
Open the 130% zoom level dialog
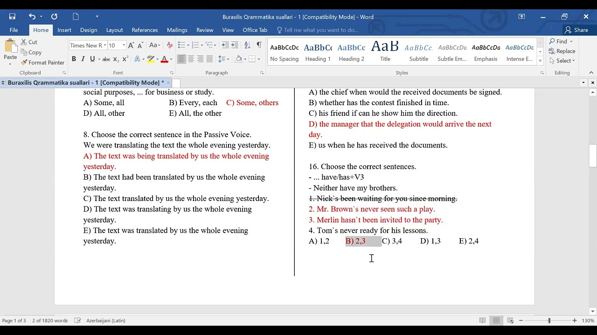point(588,321)
